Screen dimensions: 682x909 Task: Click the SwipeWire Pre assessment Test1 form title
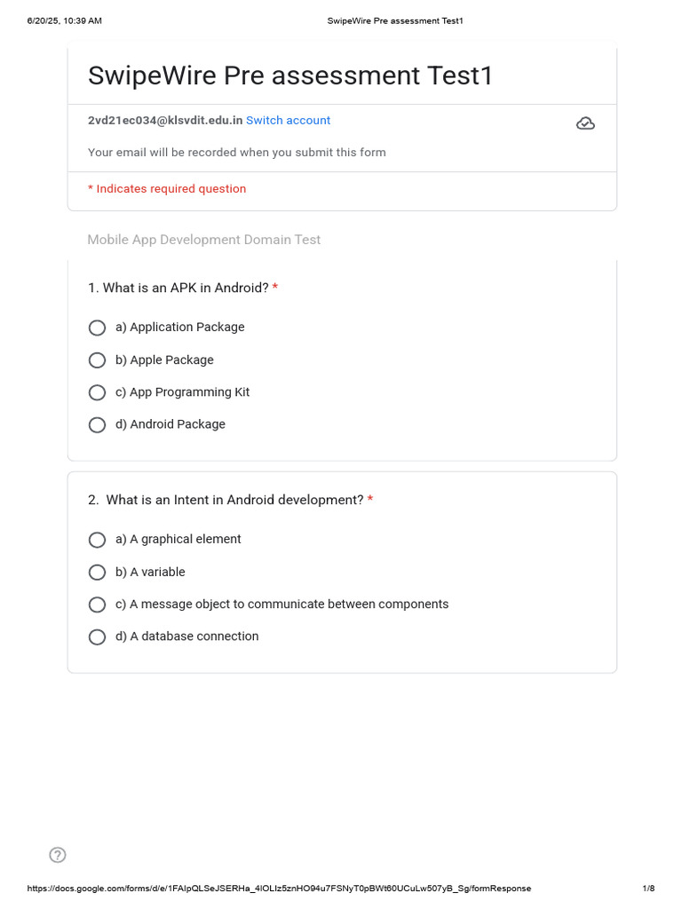pyautogui.click(x=289, y=76)
